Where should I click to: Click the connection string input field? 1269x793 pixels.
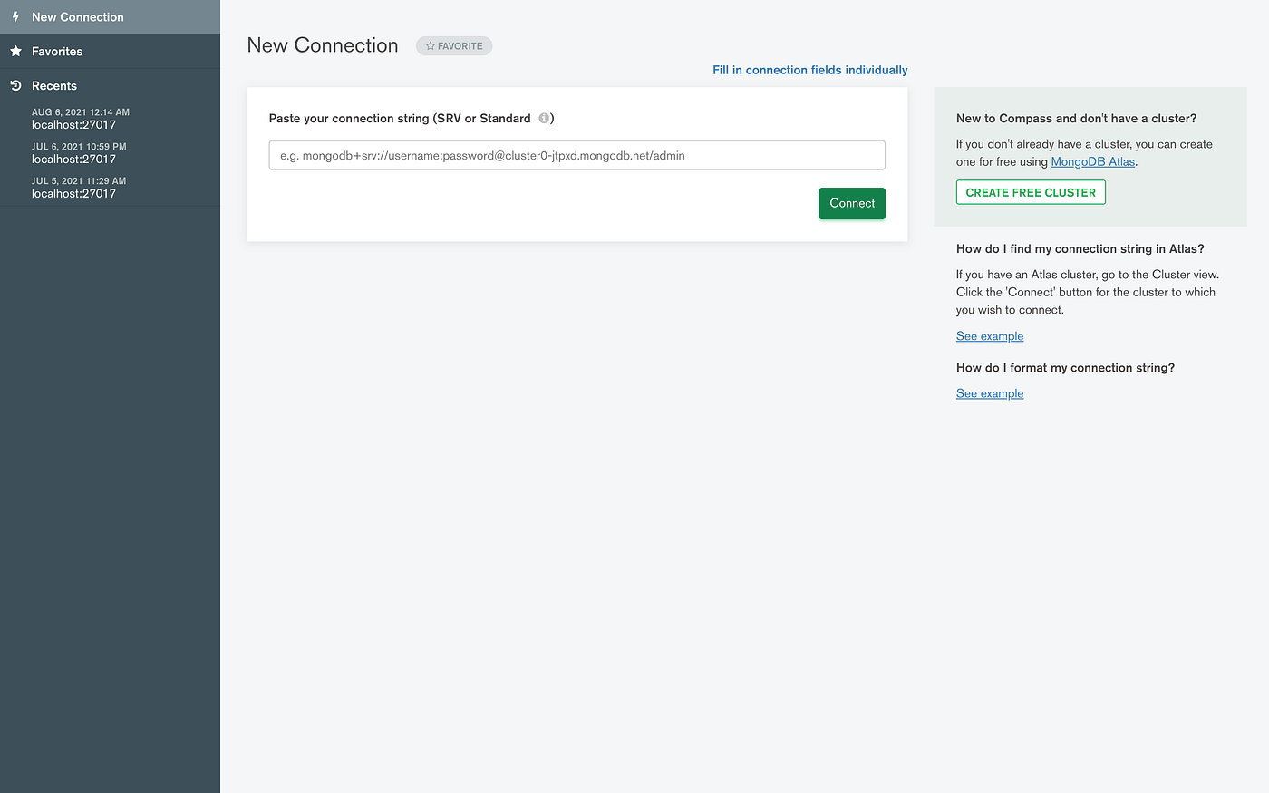tap(576, 155)
